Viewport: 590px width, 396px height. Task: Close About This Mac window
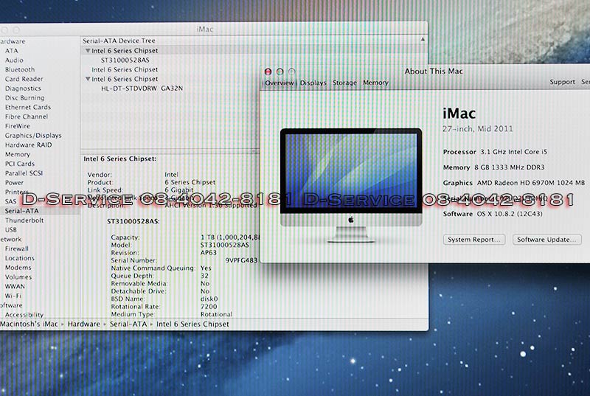(268, 72)
